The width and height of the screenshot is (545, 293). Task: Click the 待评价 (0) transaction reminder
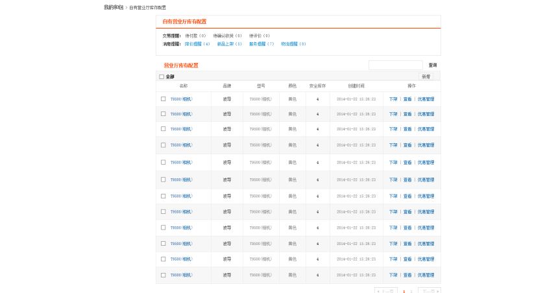[x=260, y=36]
